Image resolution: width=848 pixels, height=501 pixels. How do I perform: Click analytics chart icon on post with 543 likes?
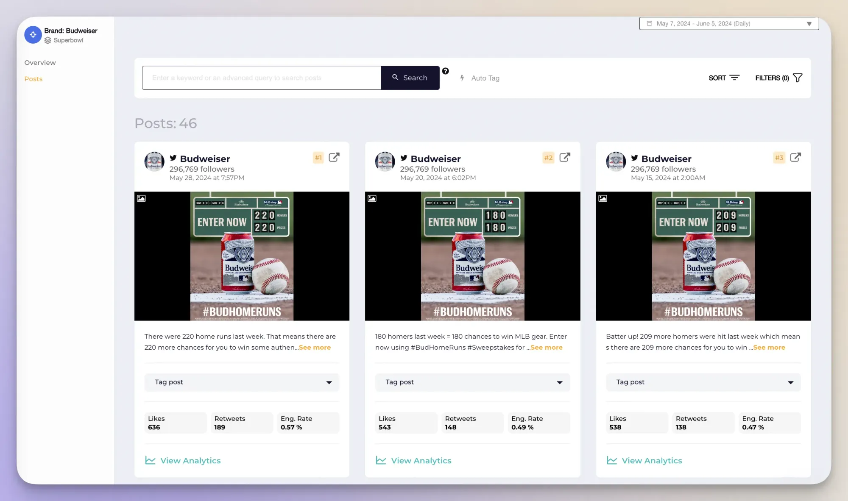381,460
